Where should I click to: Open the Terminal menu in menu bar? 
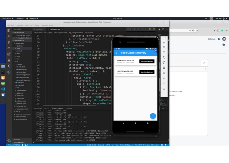click(x=44, y=26)
